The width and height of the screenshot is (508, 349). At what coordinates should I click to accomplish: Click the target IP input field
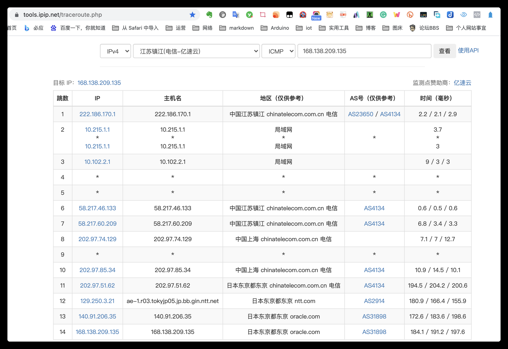(364, 51)
